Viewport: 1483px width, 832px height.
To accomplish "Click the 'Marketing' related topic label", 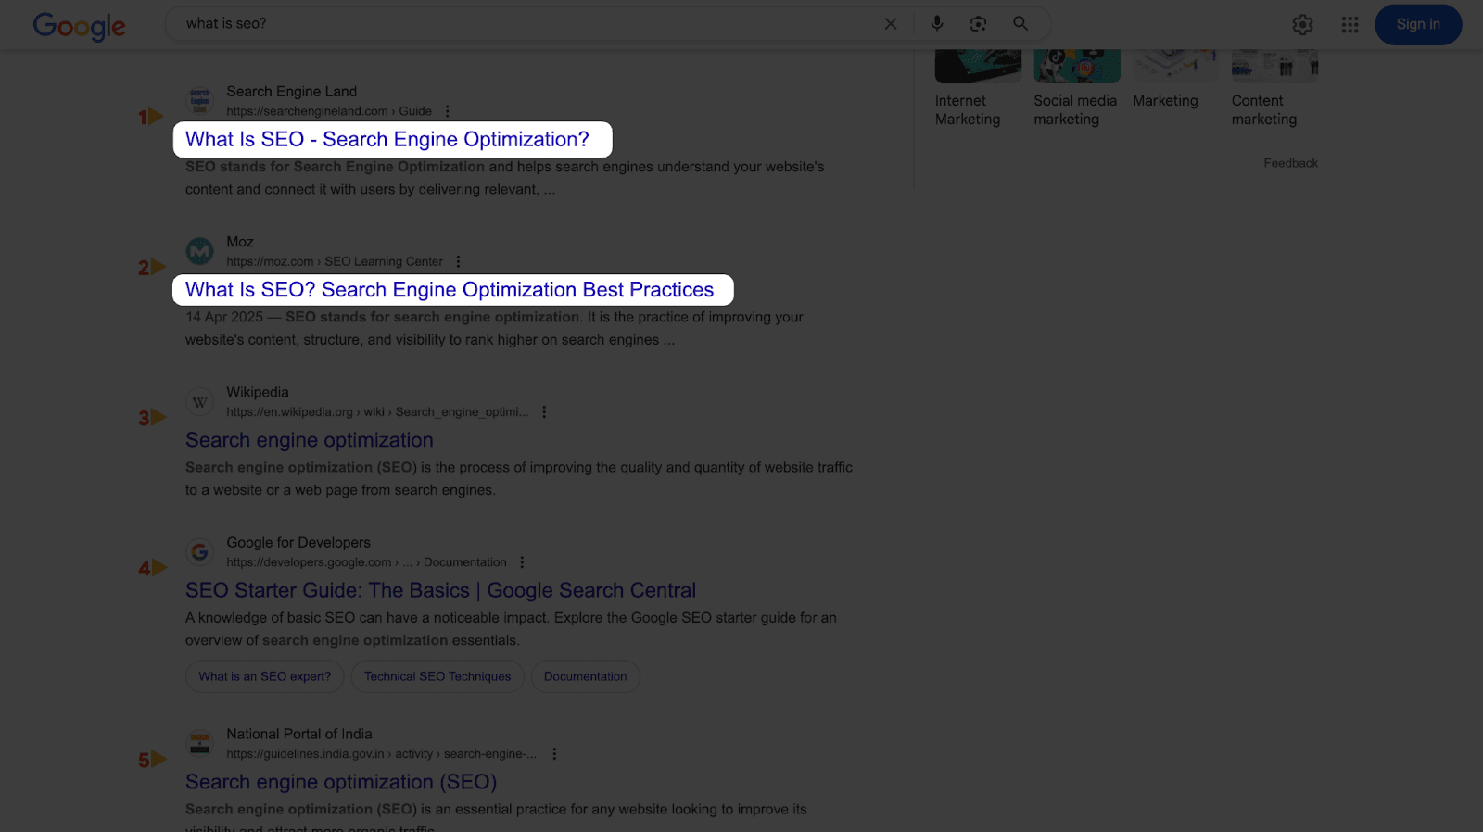I will tap(1165, 101).
